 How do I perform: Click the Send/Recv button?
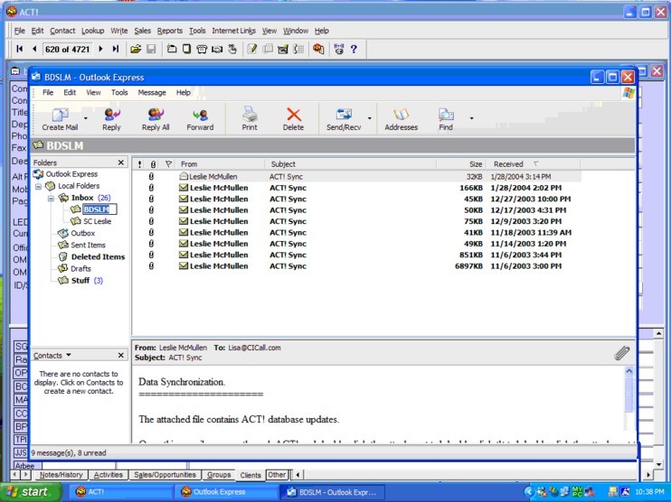pyautogui.click(x=344, y=119)
